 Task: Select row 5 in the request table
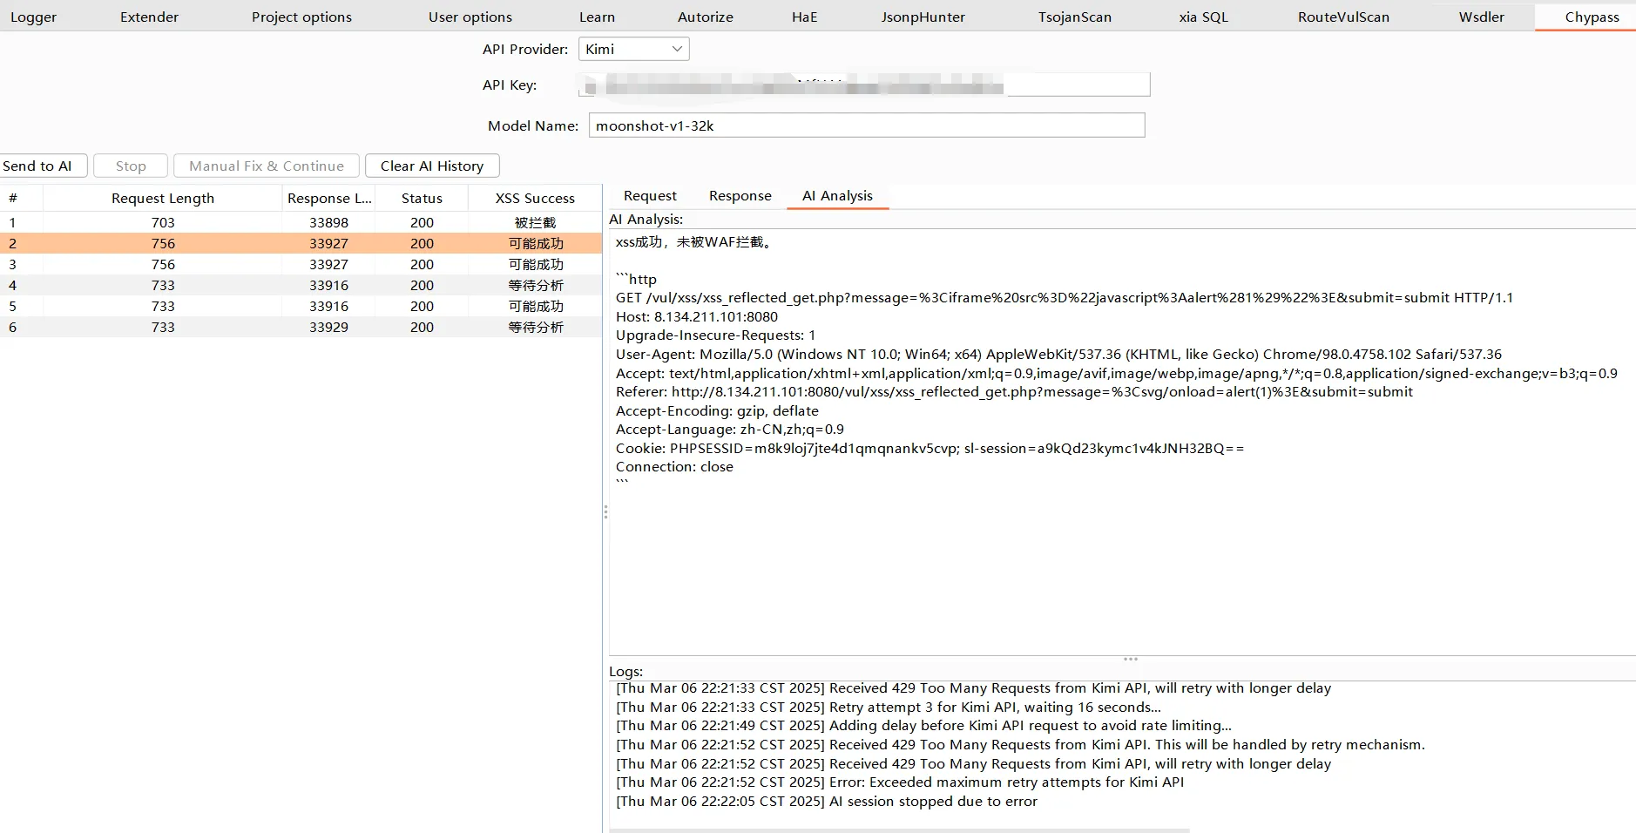(x=301, y=306)
